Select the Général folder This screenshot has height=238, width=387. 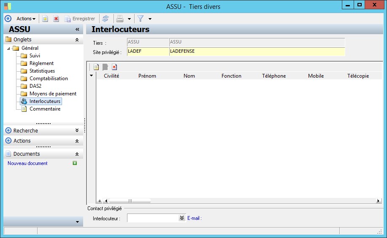tap(30, 48)
